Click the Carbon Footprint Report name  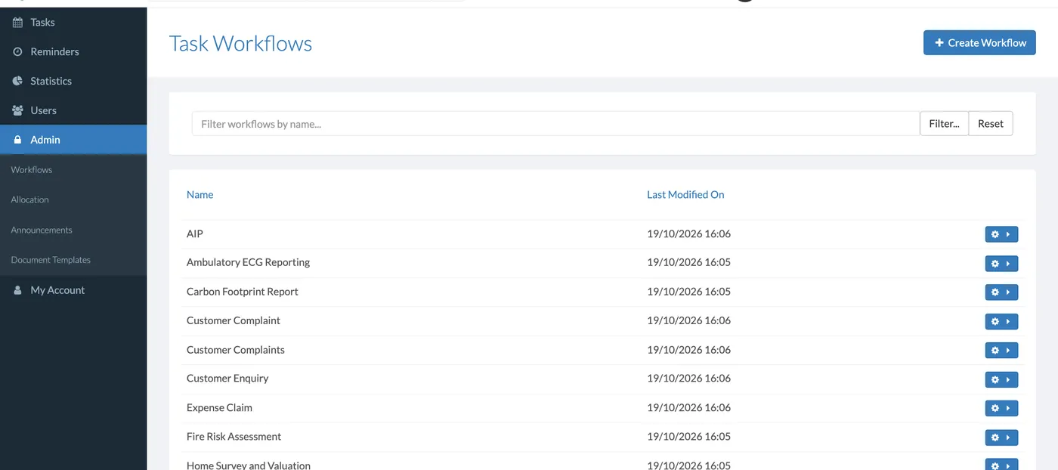point(243,292)
